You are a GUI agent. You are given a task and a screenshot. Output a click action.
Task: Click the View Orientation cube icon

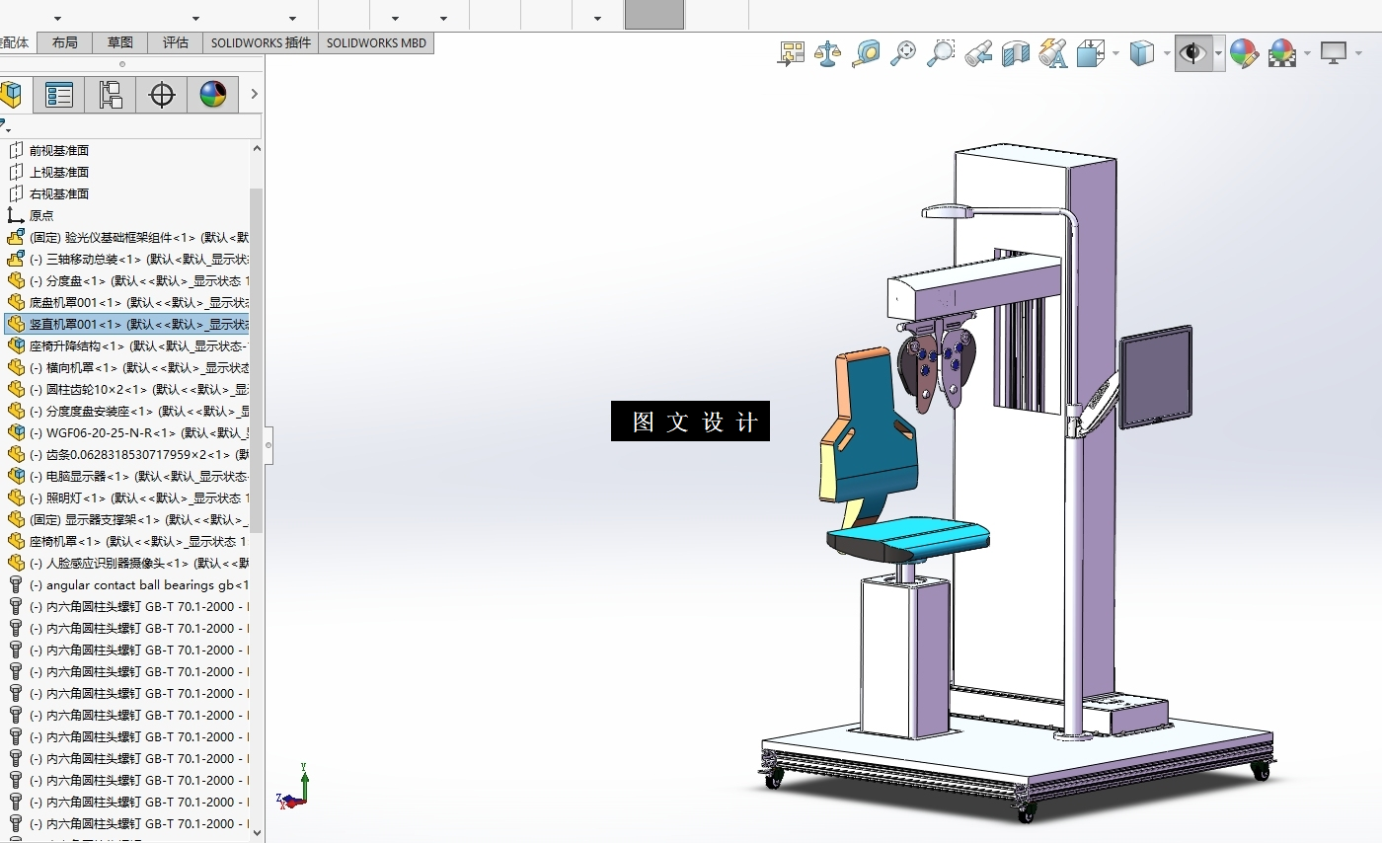[1091, 53]
